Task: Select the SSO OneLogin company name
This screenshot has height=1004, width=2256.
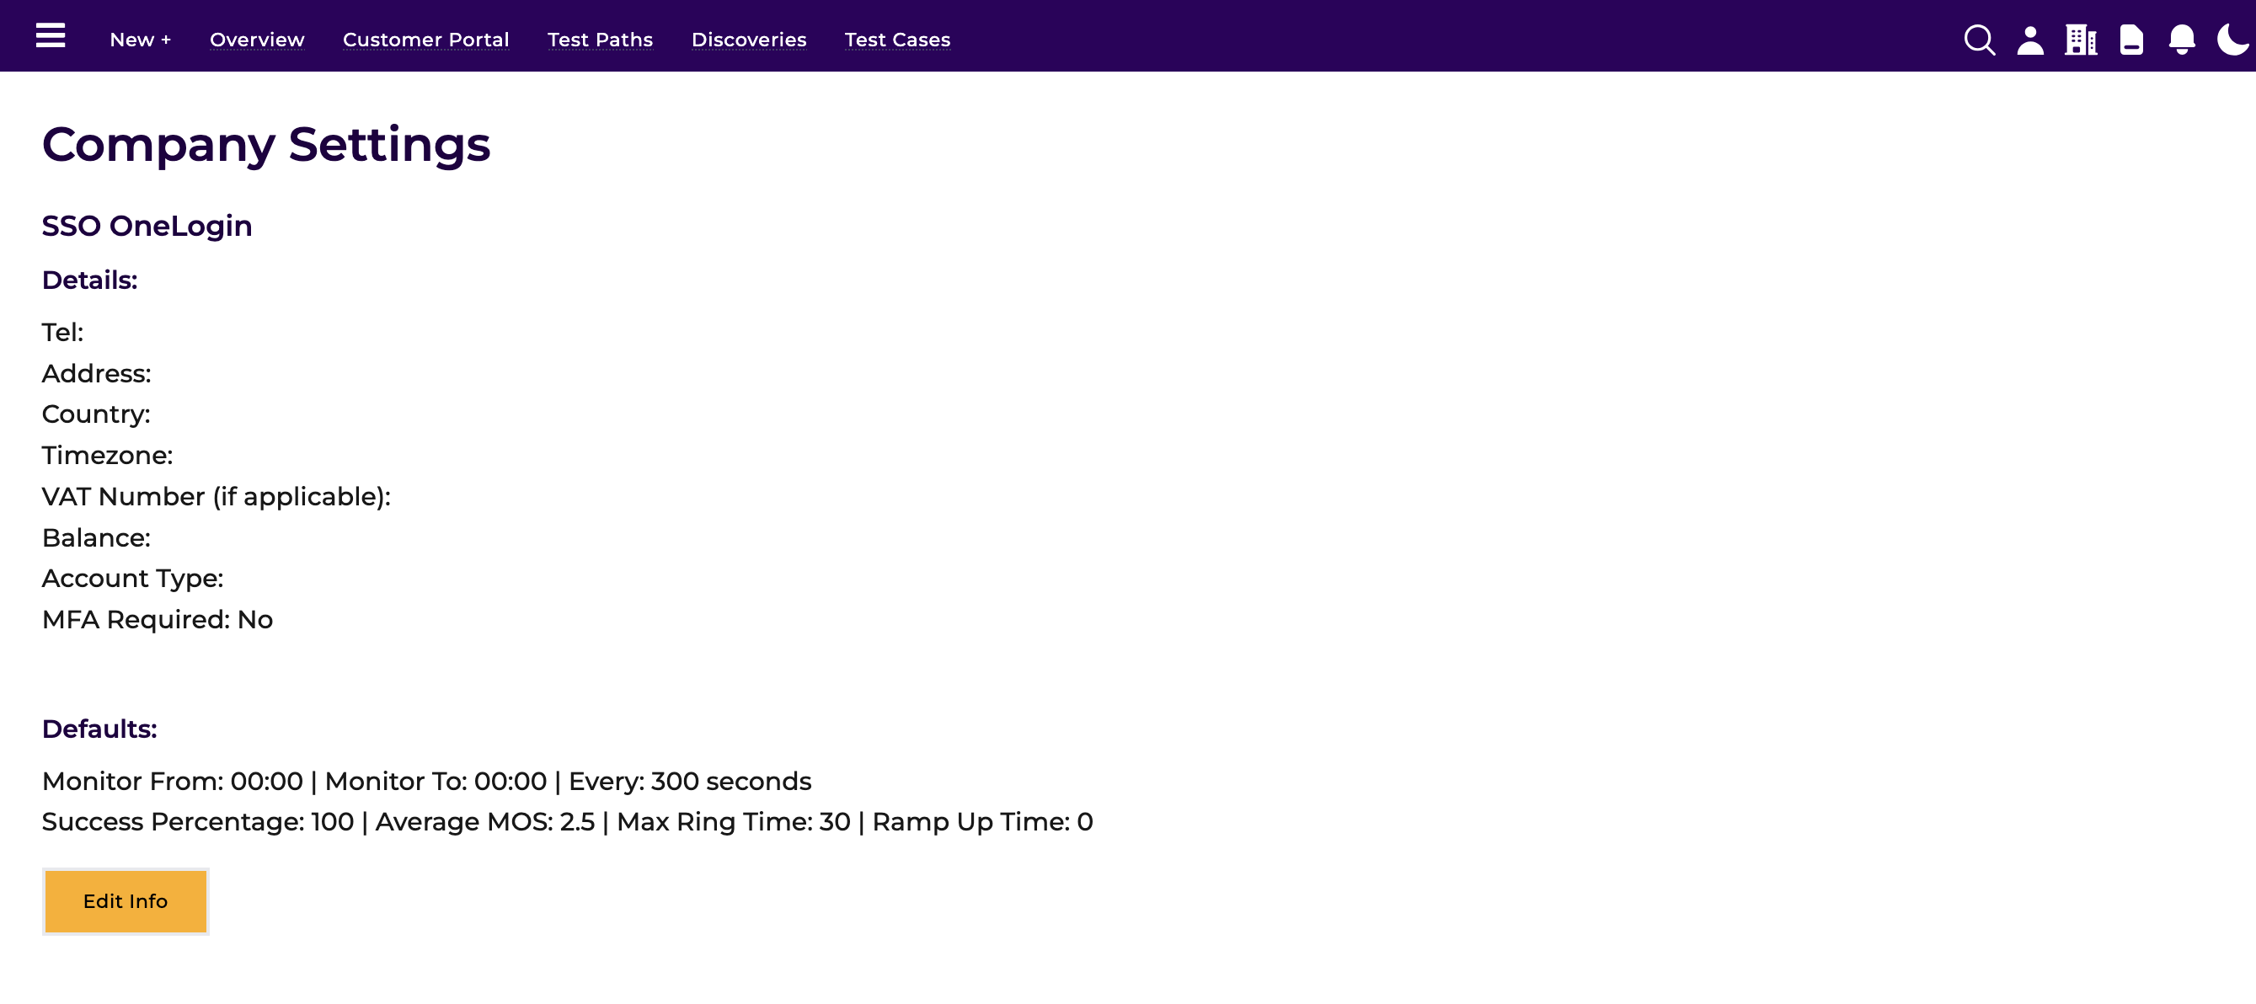Action: tap(147, 226)
